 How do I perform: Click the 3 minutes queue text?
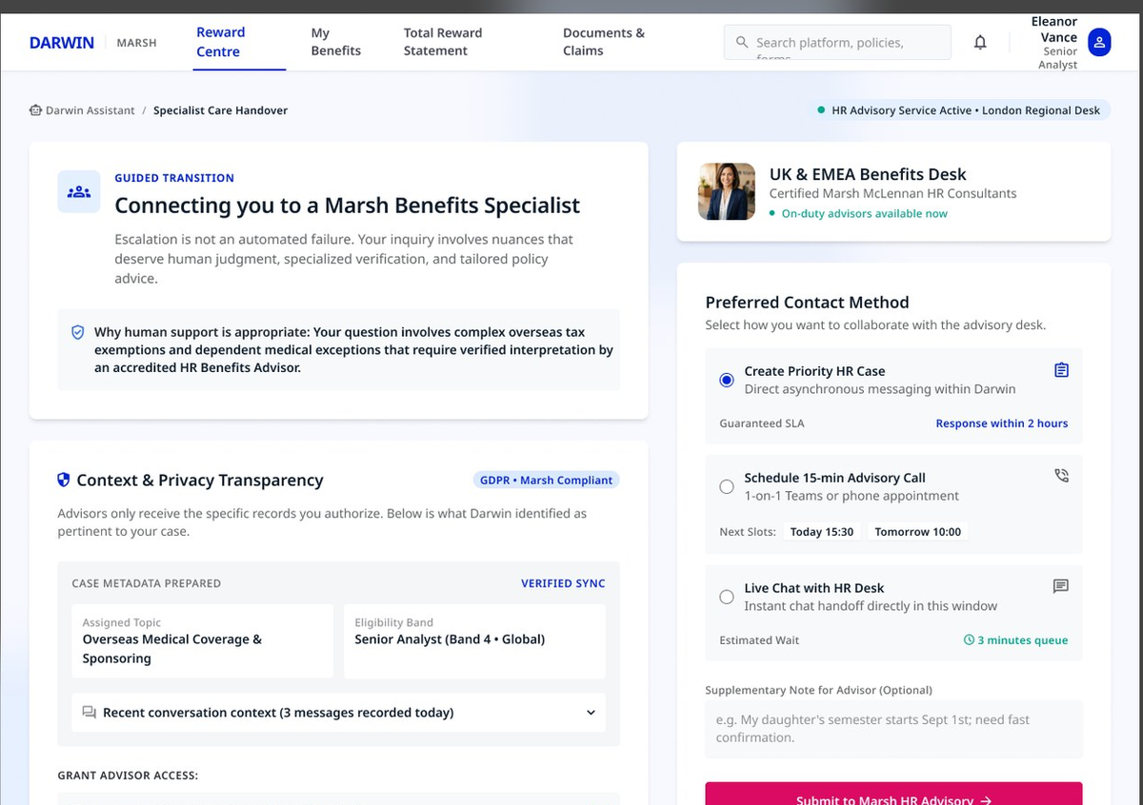pyautogui.click(x=1023, y=640)
